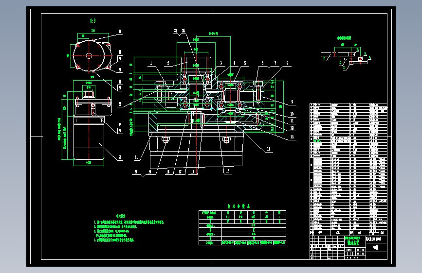Select part balloon number 14
Screen dimensions: 422x273
[x=269, y=149]
